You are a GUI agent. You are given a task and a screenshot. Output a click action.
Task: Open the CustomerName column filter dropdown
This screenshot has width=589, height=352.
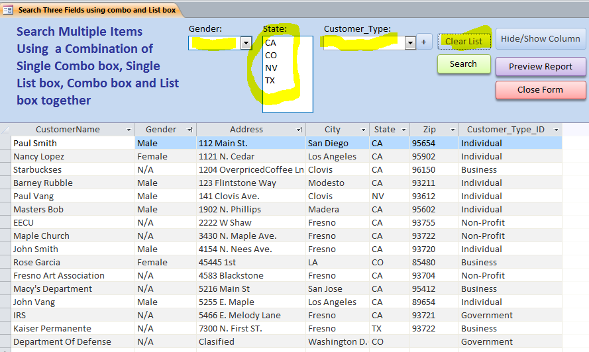tap(129, 130)
